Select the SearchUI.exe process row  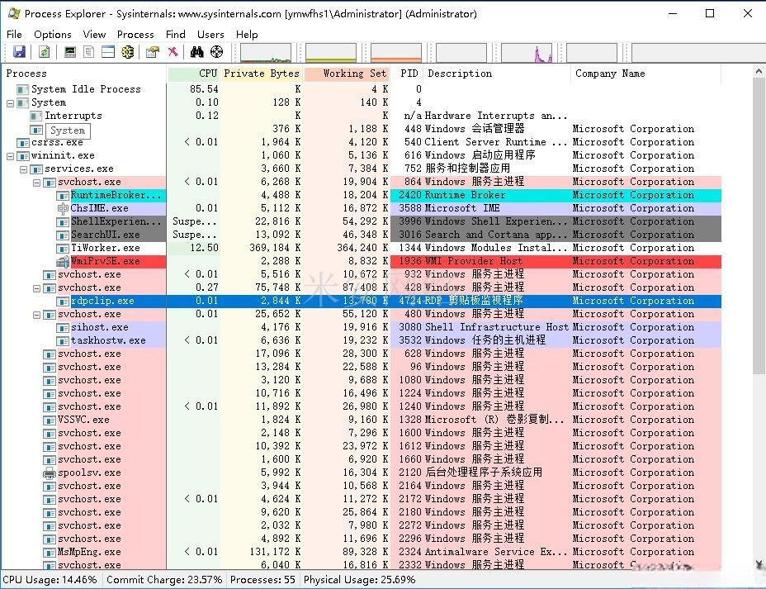pos(362,235)
